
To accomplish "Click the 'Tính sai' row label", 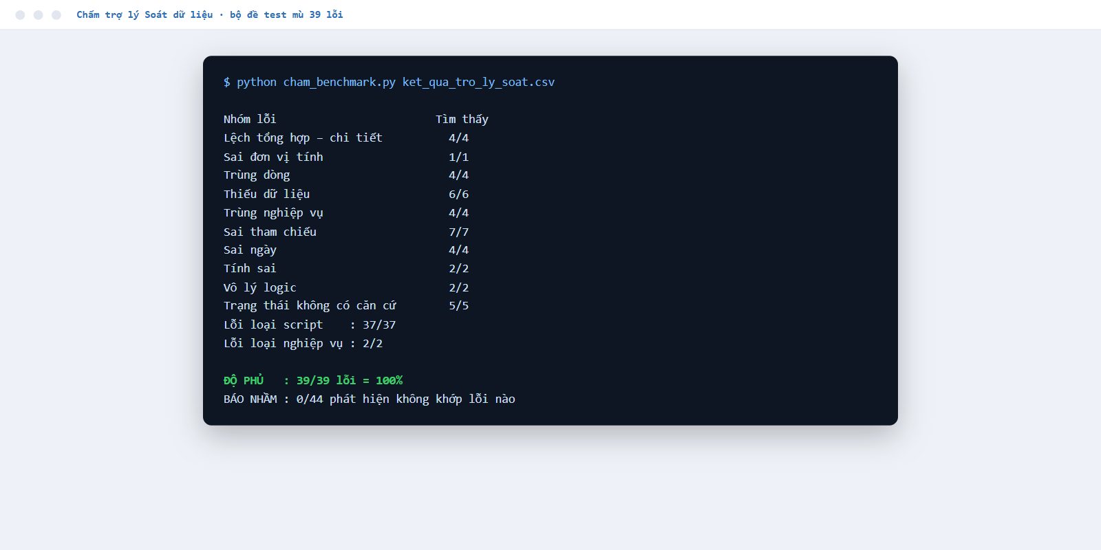I will tap(250, 269).
